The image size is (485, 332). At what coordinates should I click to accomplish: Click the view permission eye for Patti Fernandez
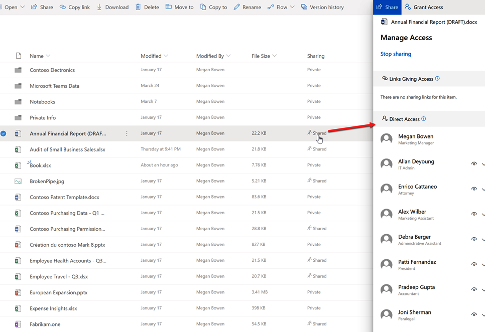(x=474, y=264)
